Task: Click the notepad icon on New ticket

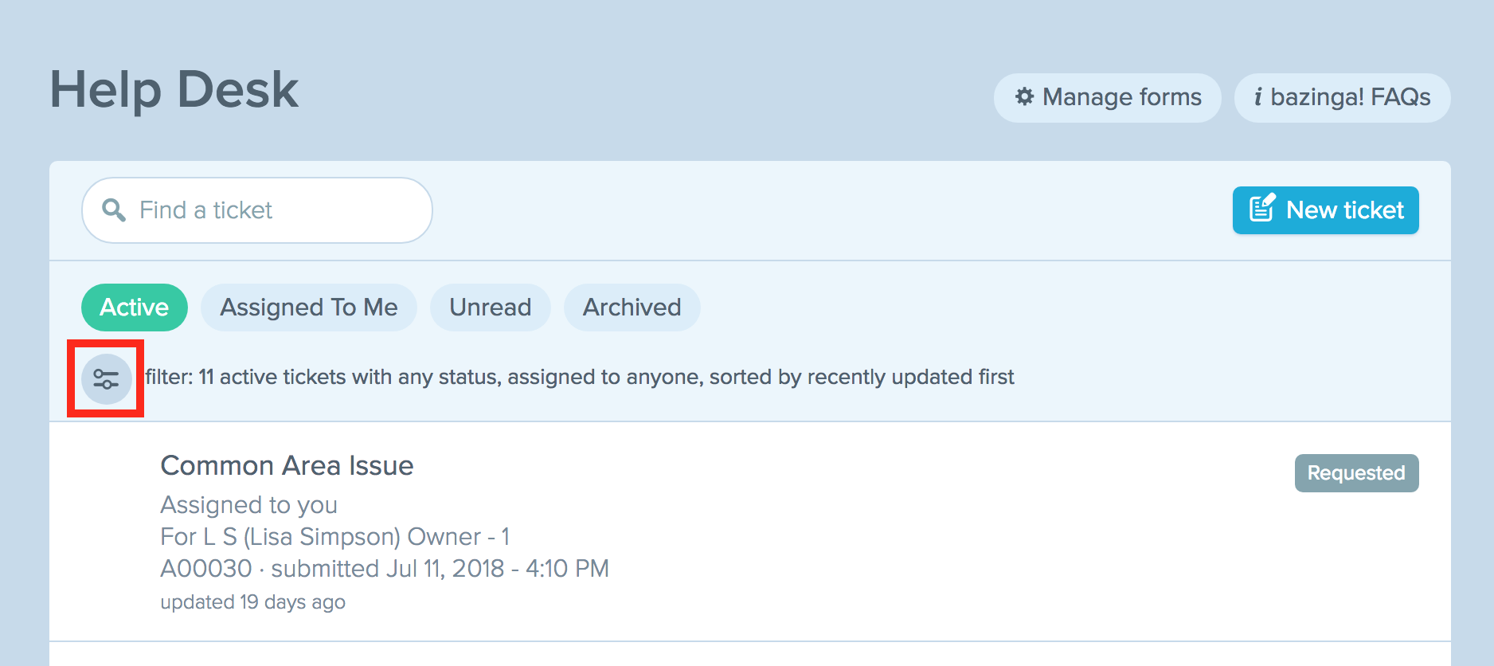Action: [x=1262, y=208]
